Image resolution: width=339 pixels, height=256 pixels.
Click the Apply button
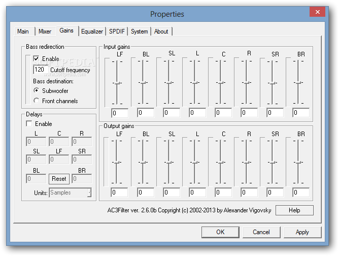pyautogui.click(x=302, y=232)
